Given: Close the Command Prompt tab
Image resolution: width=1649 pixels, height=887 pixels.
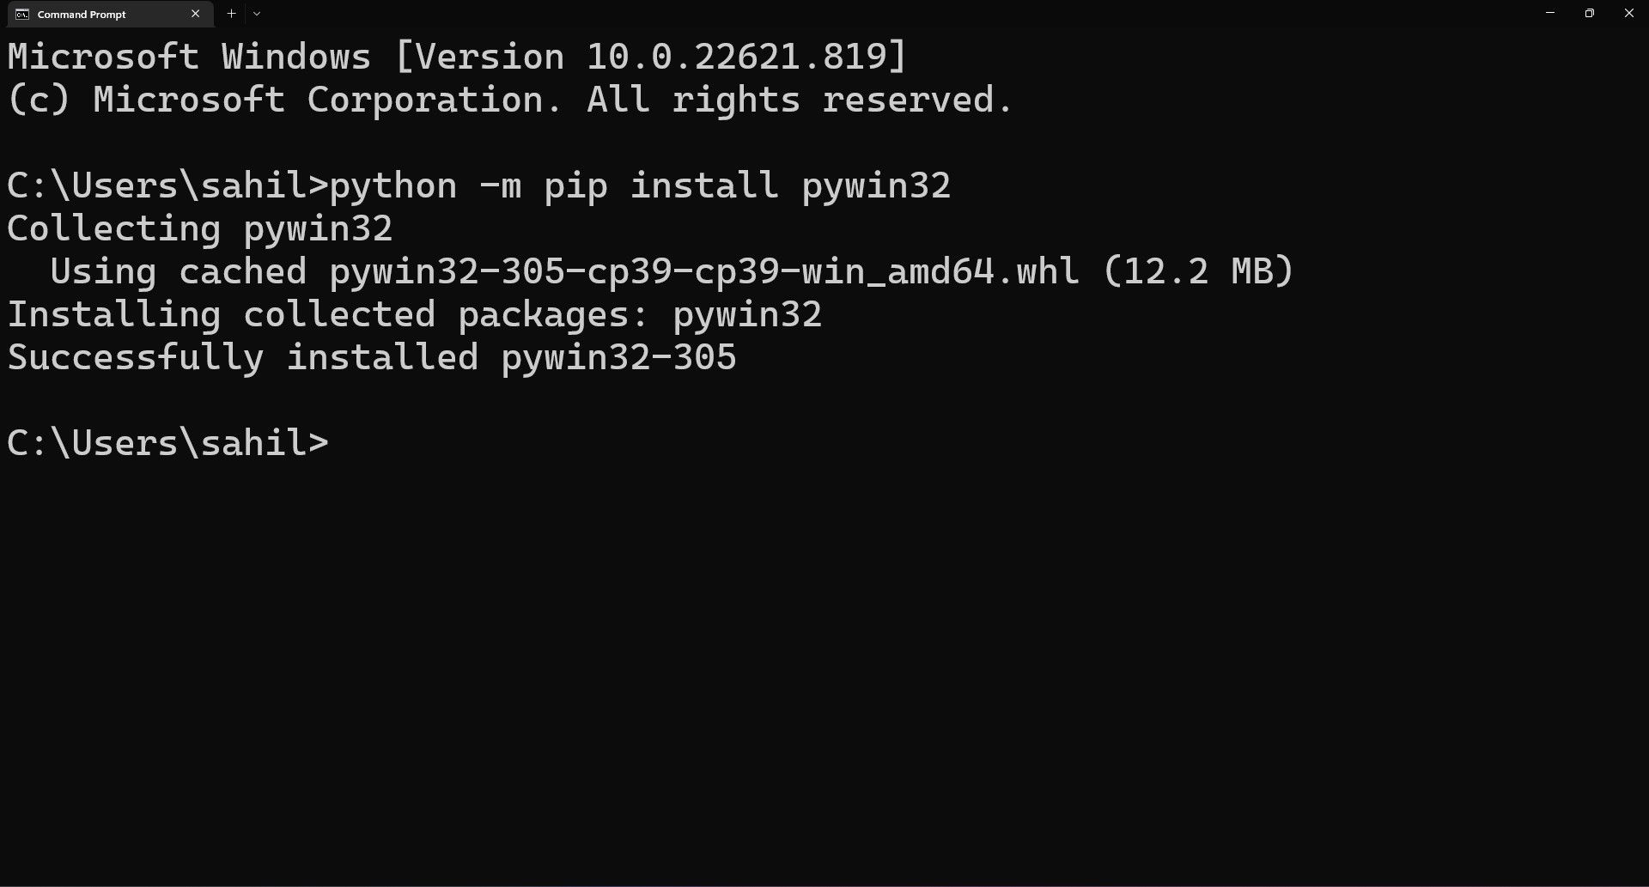Looking at the screenshot, I should point(195,14).
